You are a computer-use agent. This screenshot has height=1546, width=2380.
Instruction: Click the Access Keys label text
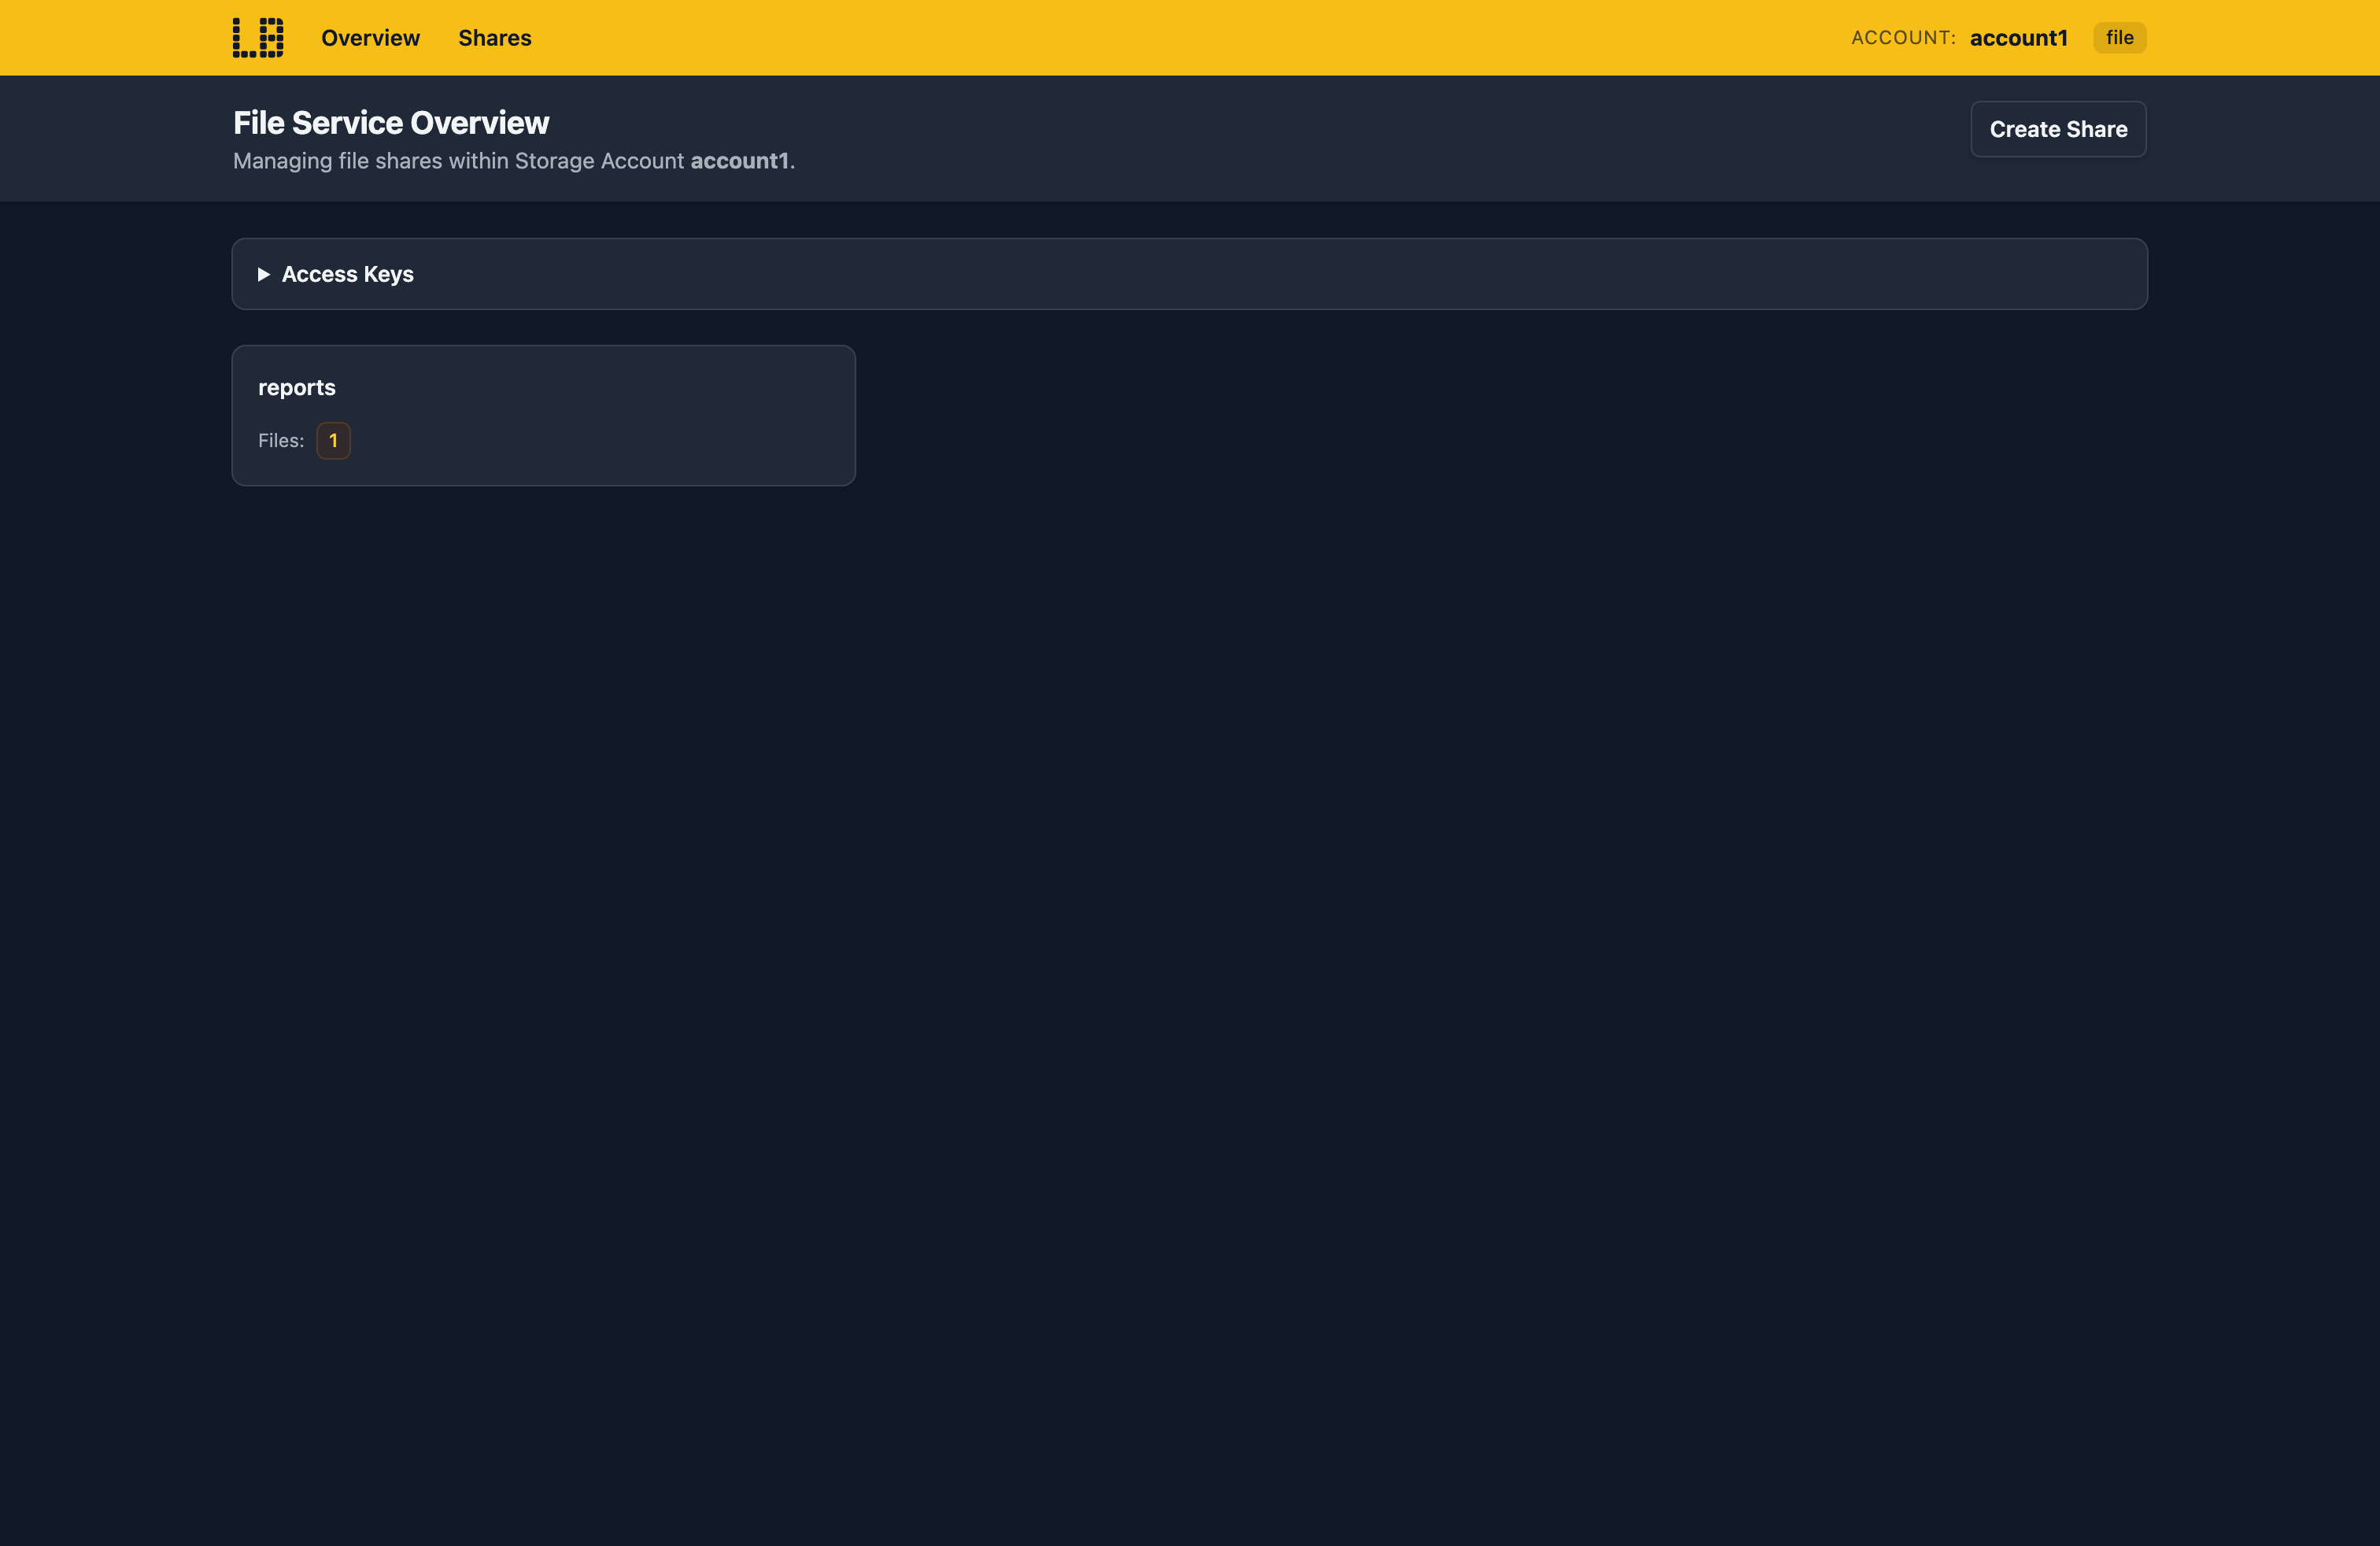tap(347, 274)
